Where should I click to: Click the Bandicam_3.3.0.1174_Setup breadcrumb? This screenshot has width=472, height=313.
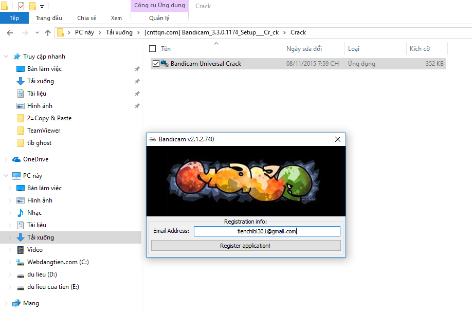(212, 32)
